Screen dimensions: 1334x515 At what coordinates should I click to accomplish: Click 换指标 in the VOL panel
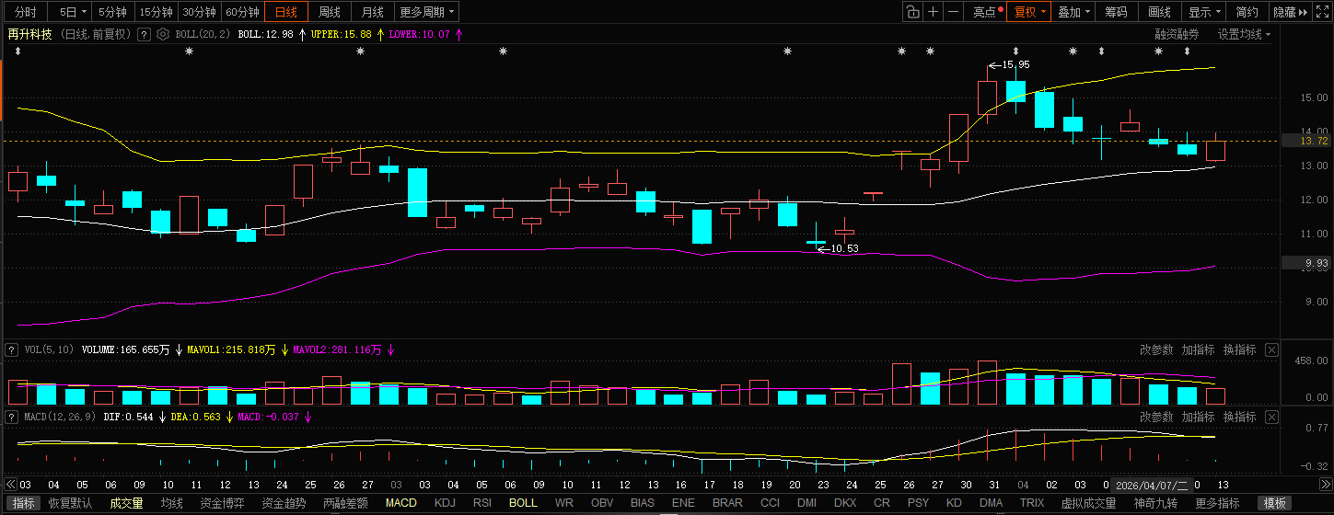[1239, 349]
